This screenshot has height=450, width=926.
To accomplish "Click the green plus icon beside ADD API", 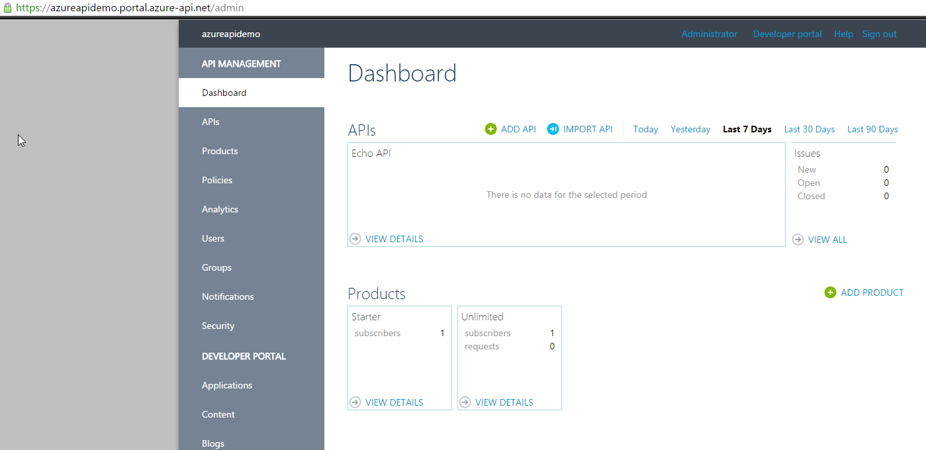I will tap(490, 129).
